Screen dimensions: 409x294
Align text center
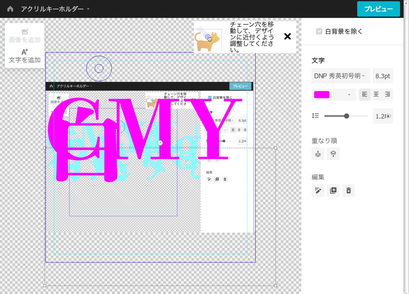376,94
